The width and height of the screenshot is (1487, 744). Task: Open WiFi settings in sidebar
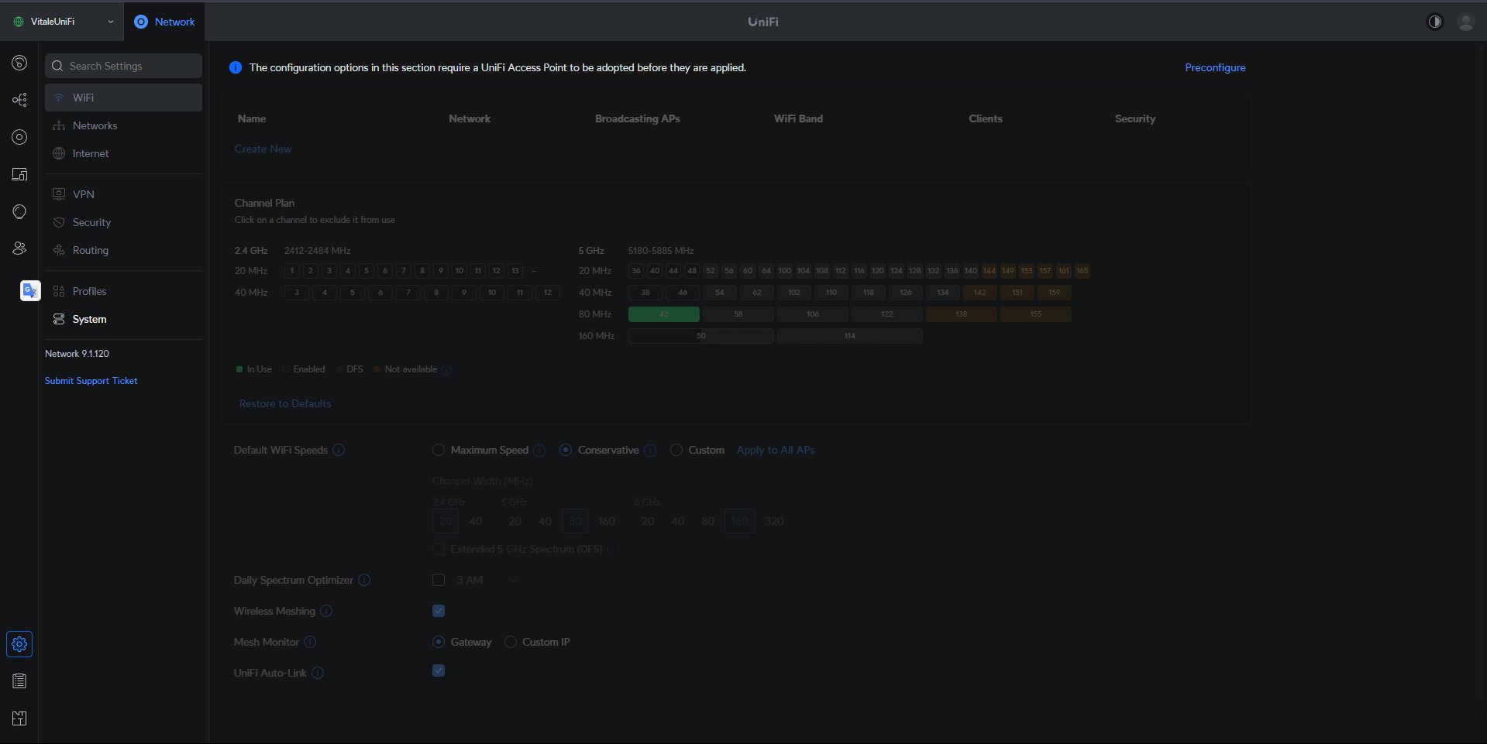coord(123,98)
